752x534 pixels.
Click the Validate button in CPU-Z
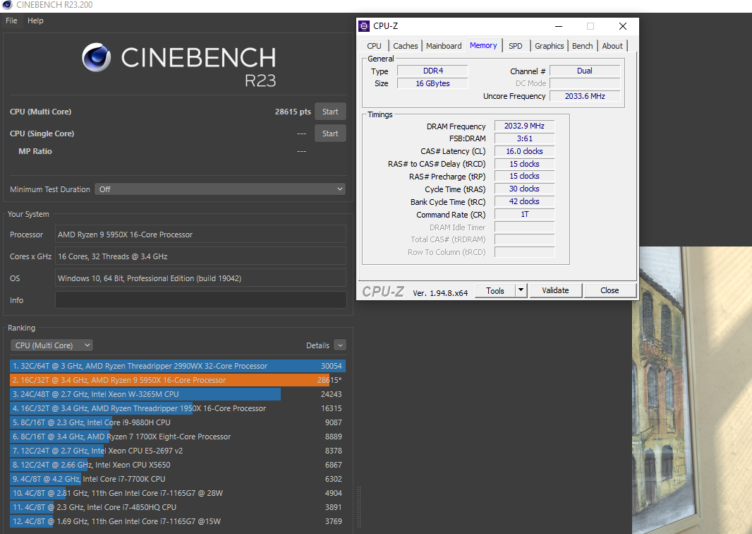pos(555,290)
